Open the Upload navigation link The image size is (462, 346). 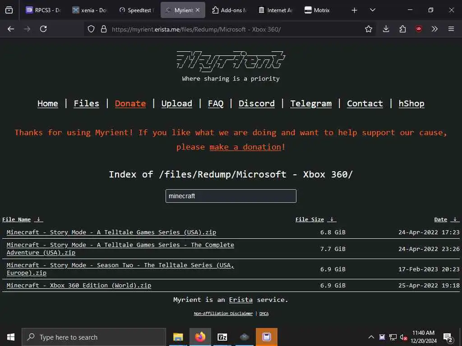click(176, 104)
